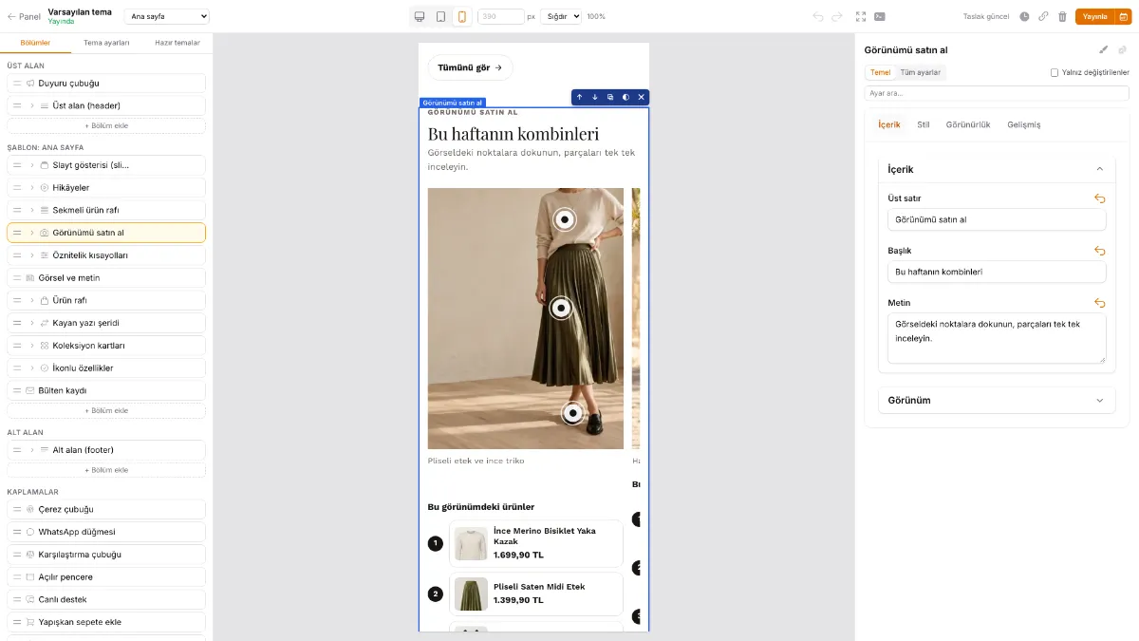Undo the last change in top toolbar
The image size is (1139, 641).
pyautogui.click(x=818, y=16)
